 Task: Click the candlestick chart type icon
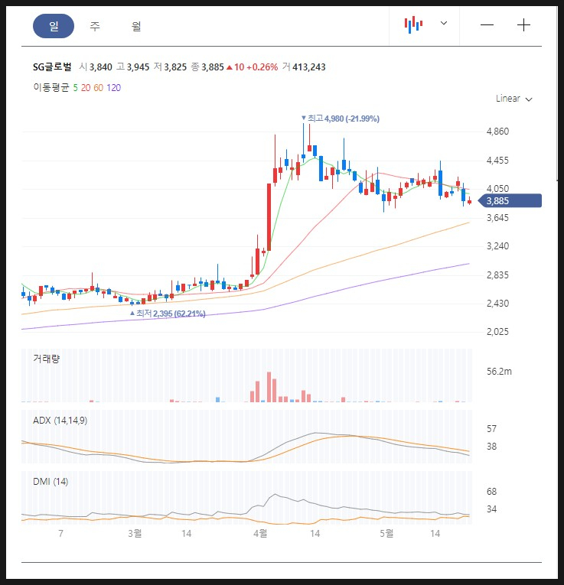pyautogui.click(x=413, y=24)
